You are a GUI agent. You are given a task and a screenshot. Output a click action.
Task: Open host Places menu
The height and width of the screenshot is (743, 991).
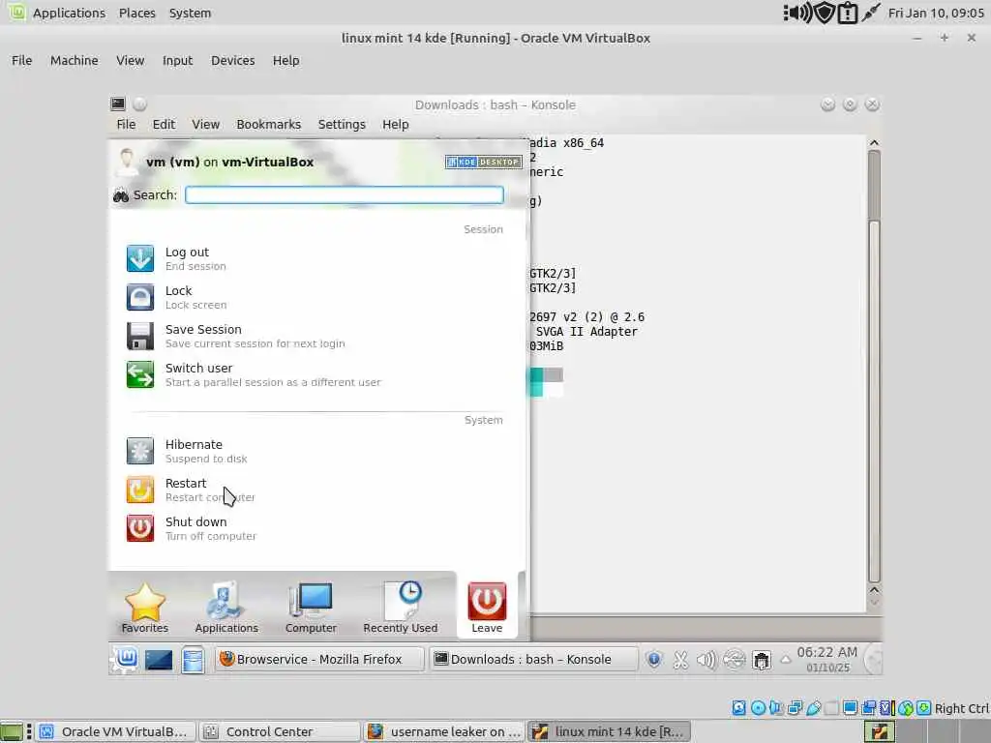[136, 13]
